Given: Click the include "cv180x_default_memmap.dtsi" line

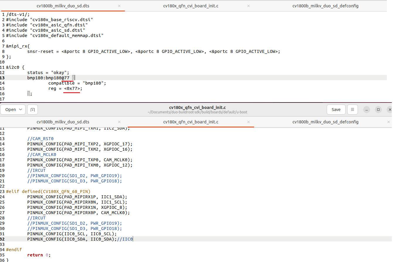Looking at the screenshot, I should [x=55, y=36].
